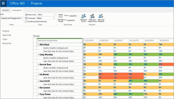Go to Approvals in the left navigation
174x99 pixels.
(x=7, y=35)
